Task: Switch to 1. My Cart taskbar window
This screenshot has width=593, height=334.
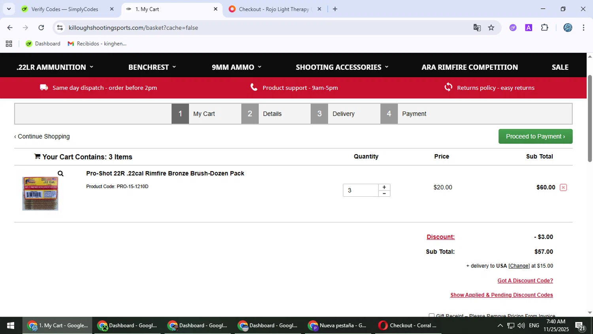Action: (57, 325)
